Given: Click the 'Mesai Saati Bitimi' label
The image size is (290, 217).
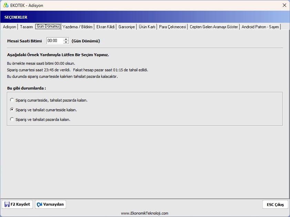Looking at the screenshot, I should coord(24,41).
